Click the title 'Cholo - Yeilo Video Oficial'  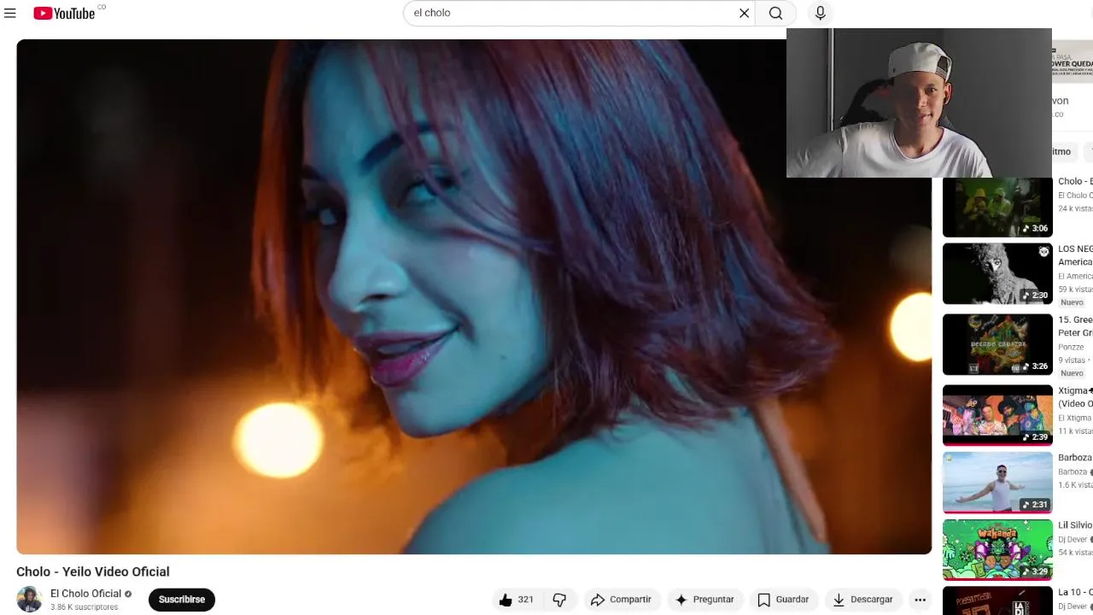click(93, 571)
